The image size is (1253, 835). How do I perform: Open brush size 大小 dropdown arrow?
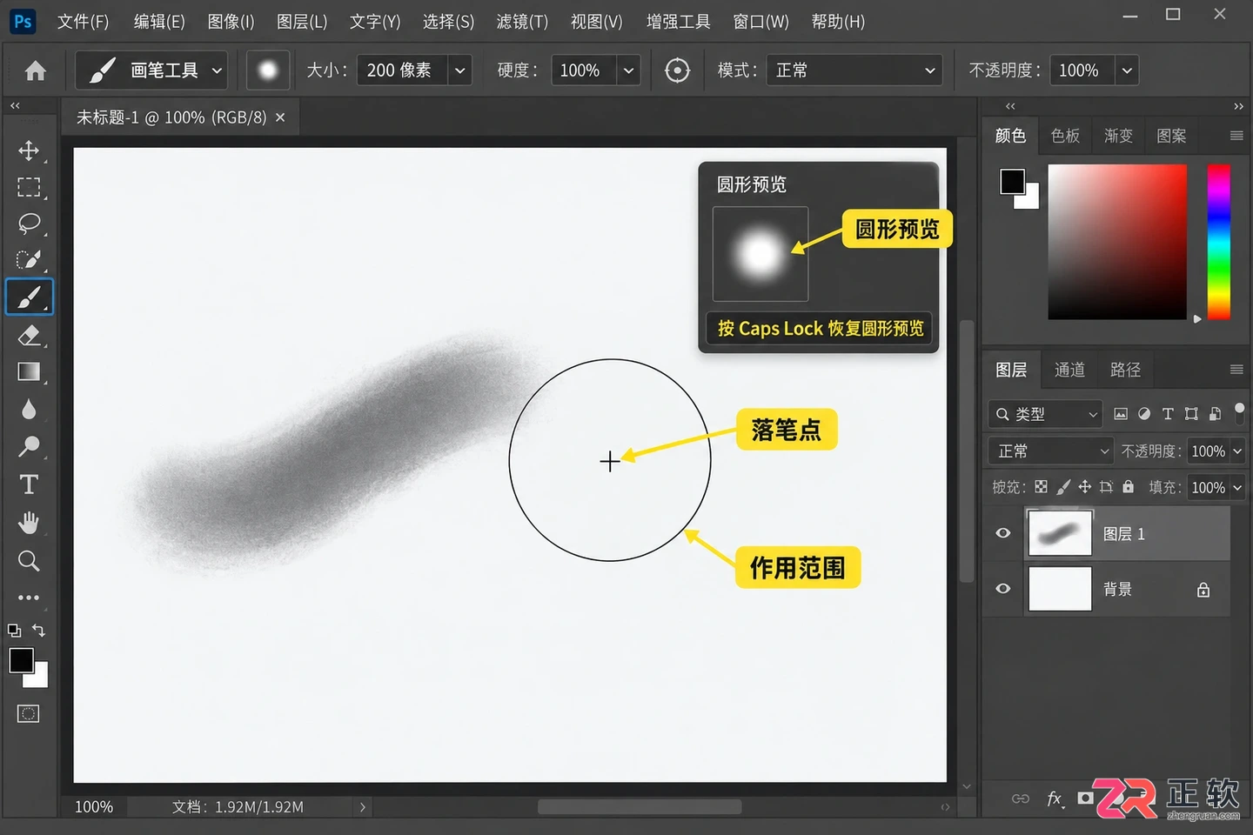click(x=459, y=70)
